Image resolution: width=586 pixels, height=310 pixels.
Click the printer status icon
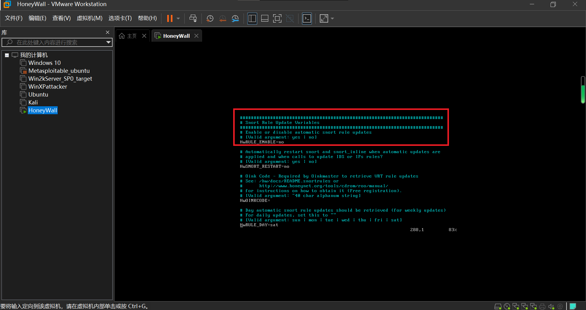[x=542, y=306]
